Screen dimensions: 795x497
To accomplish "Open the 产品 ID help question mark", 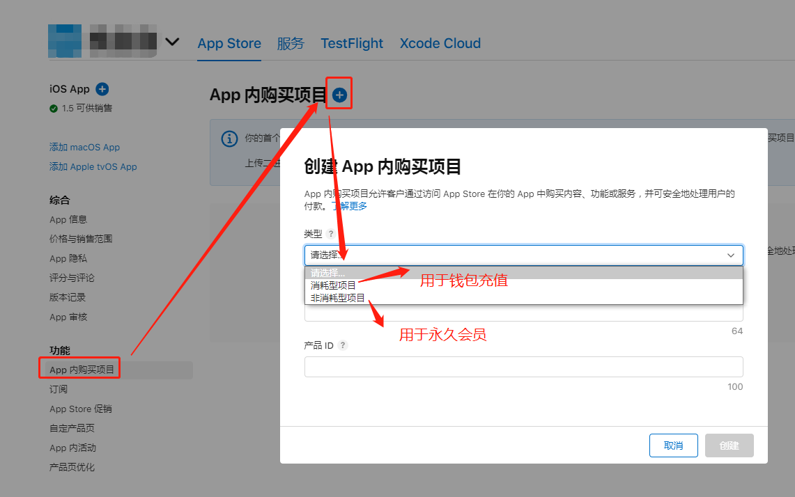I will 343,345.
